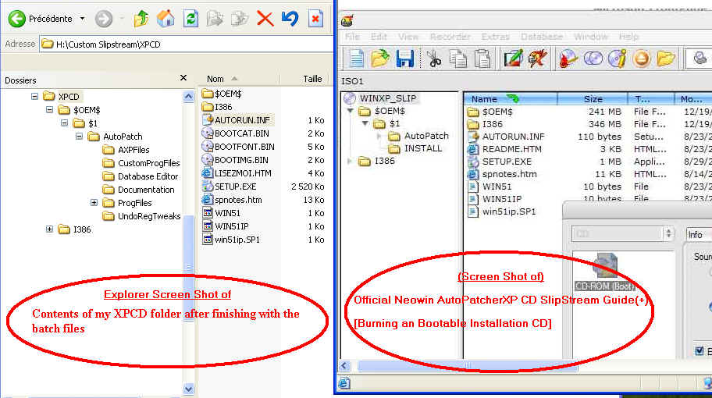Screen dimensions: 712x398
Task: Select SETUP.EXE in the Explorer file list
Action: coord(235,187)
